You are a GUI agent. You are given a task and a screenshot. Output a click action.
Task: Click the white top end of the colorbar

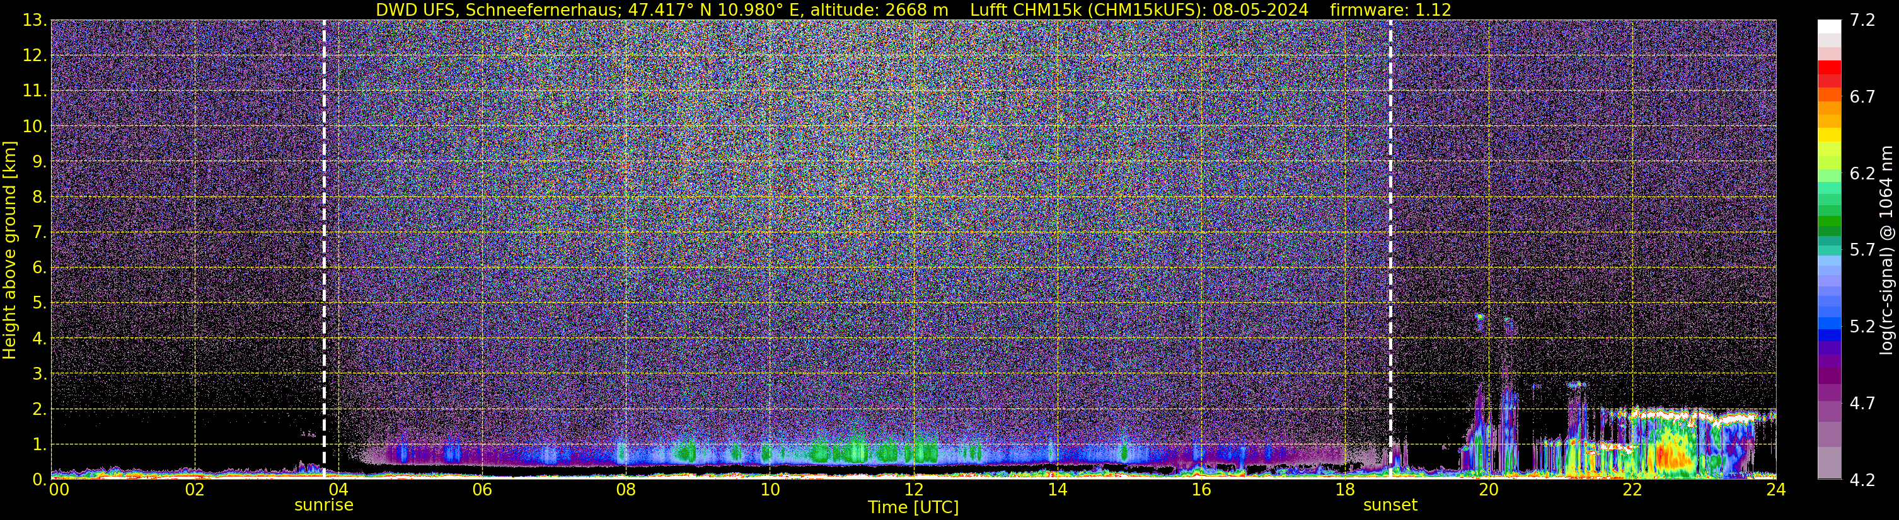[x=1830, y=26]
